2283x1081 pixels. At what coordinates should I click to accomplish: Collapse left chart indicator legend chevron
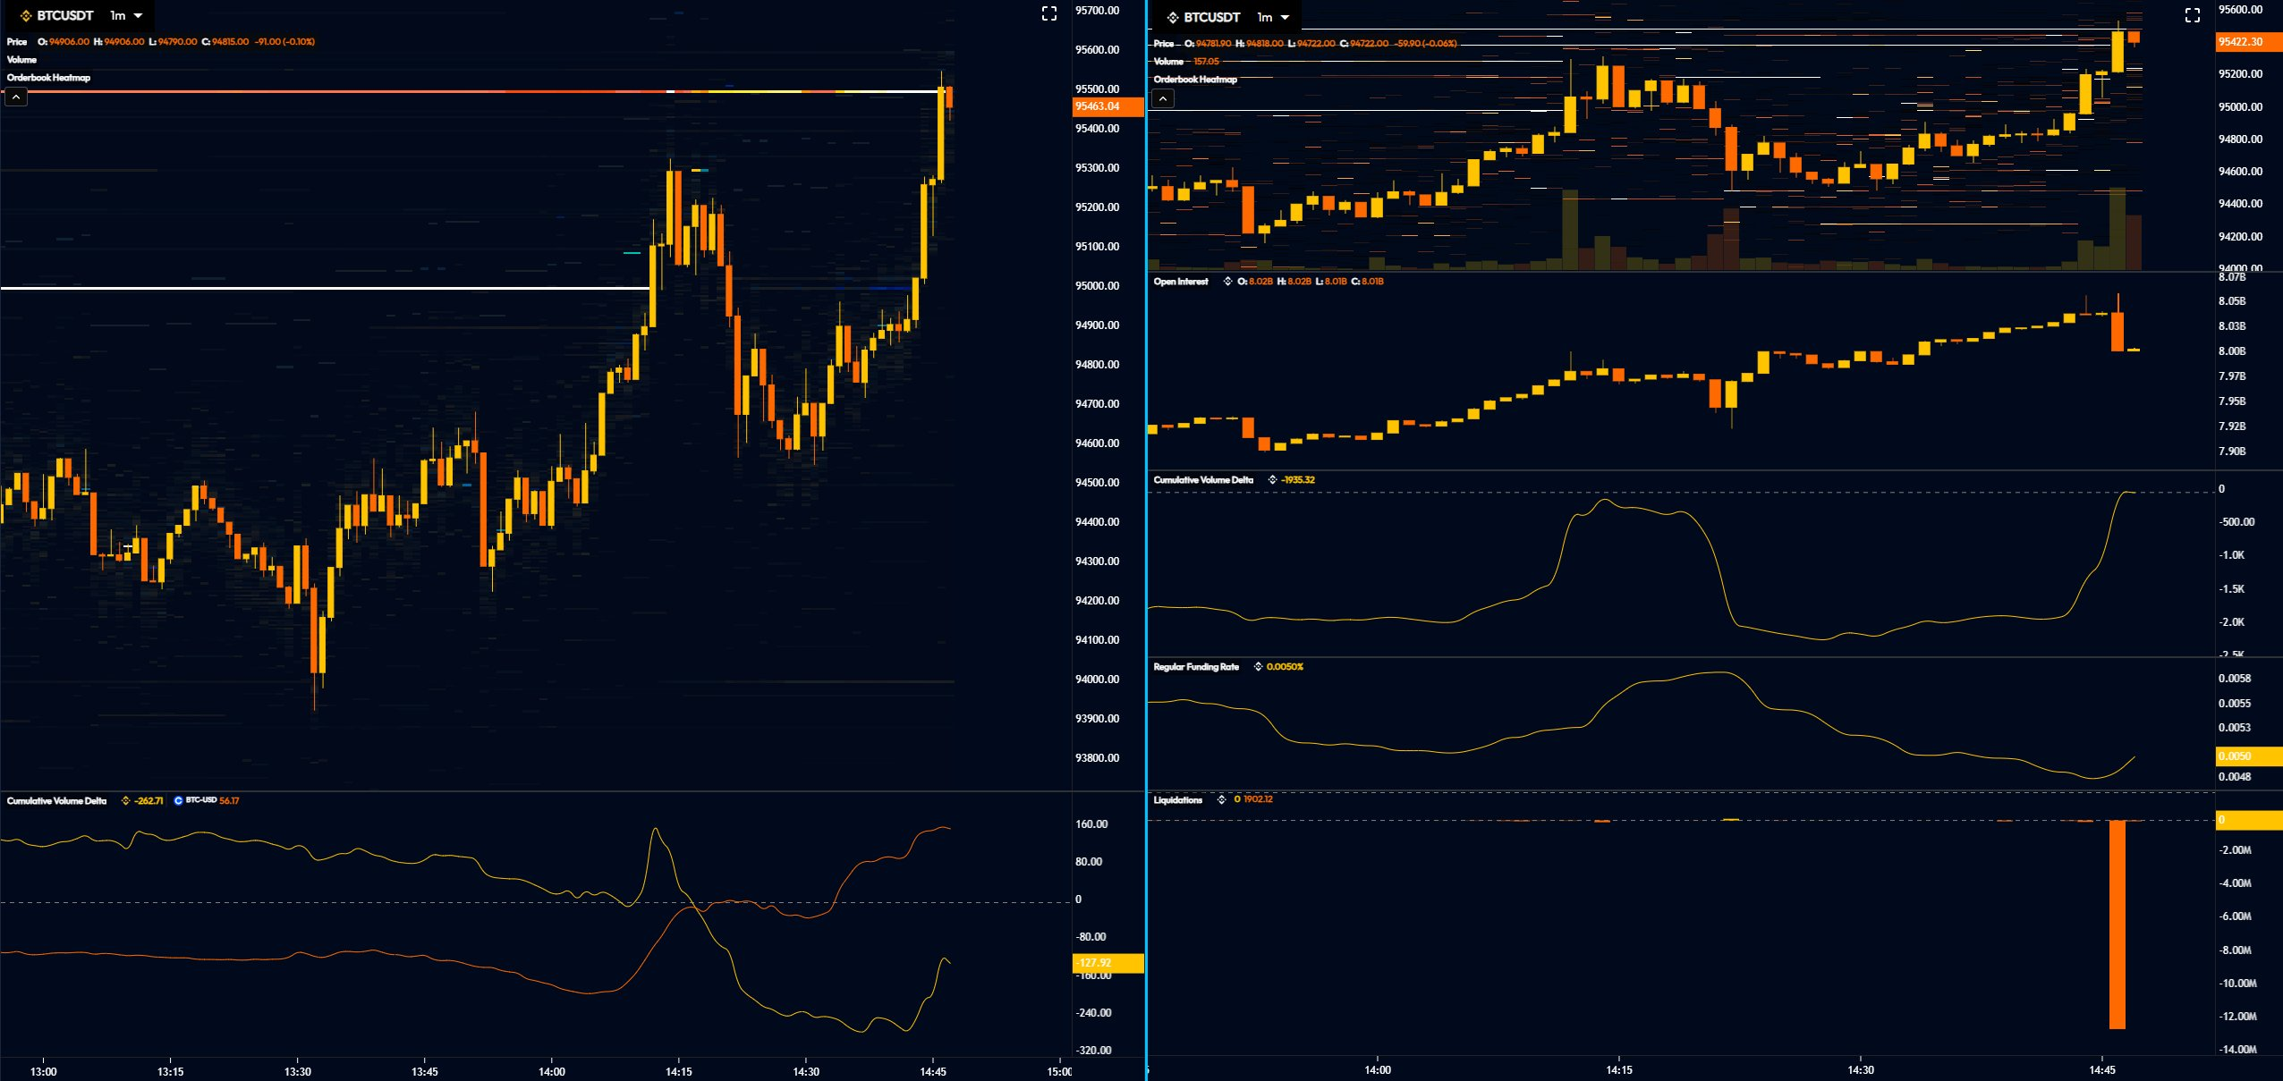pos(16,97)
